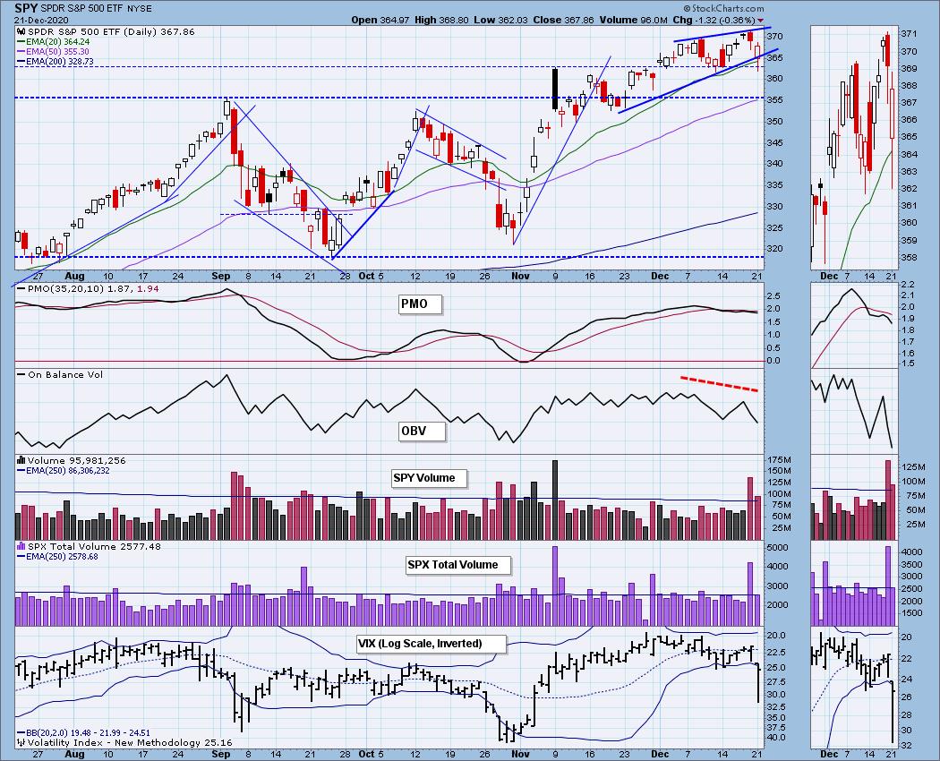Click the 21-Dec-2020 date label
Screen dimensions: 940x761
39,20
